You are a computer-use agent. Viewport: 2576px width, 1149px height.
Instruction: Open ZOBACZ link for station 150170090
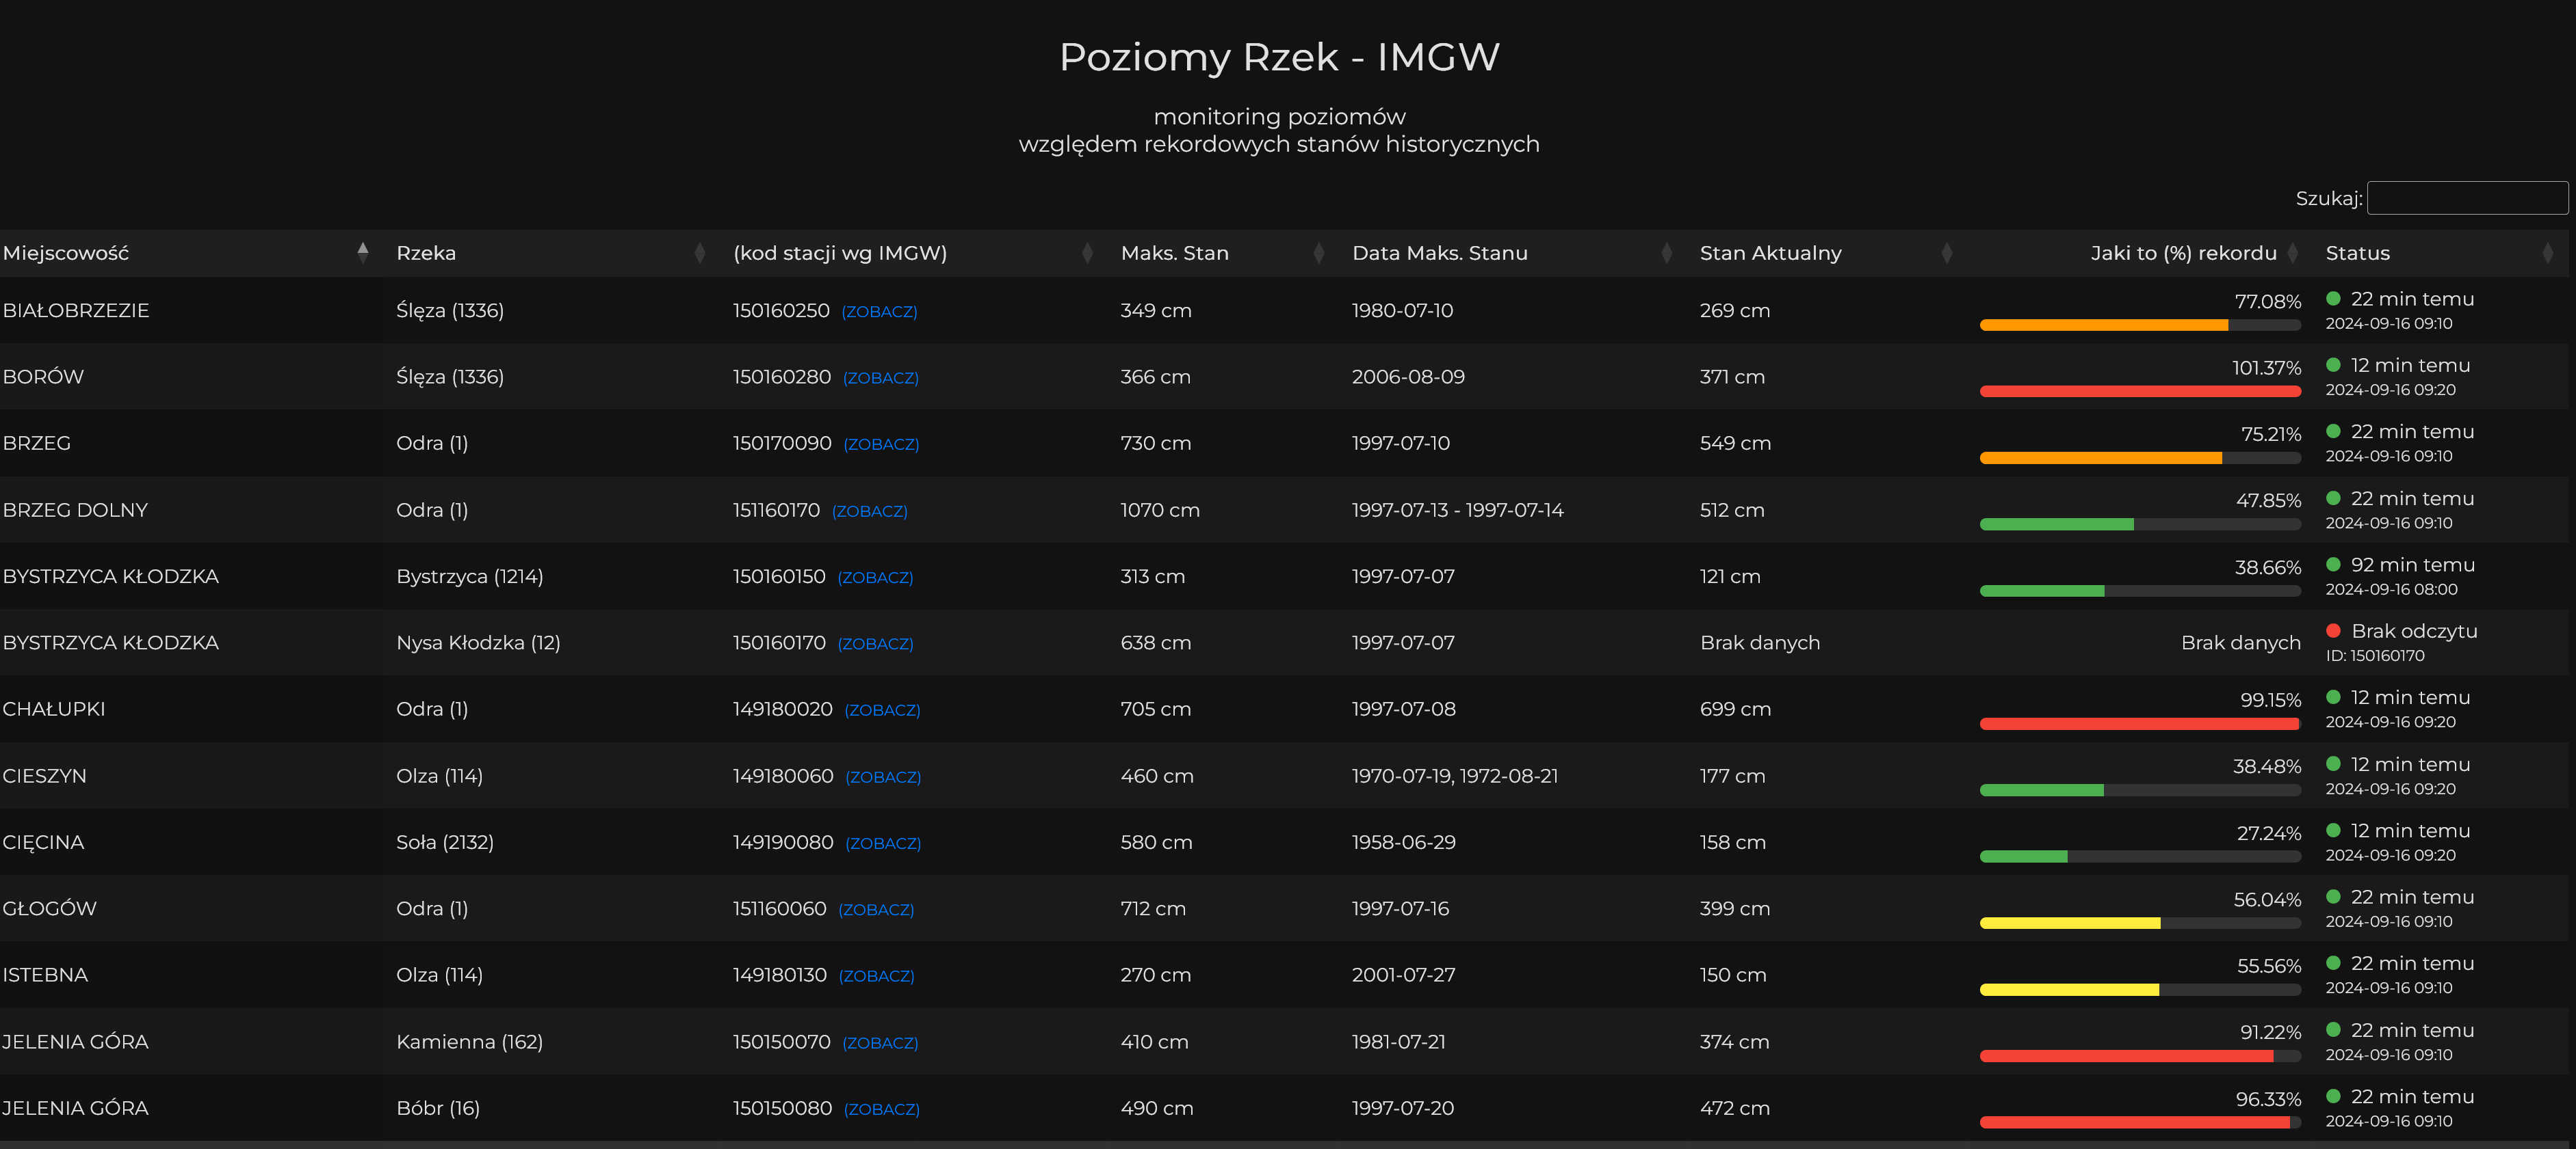tap(881, 444)
